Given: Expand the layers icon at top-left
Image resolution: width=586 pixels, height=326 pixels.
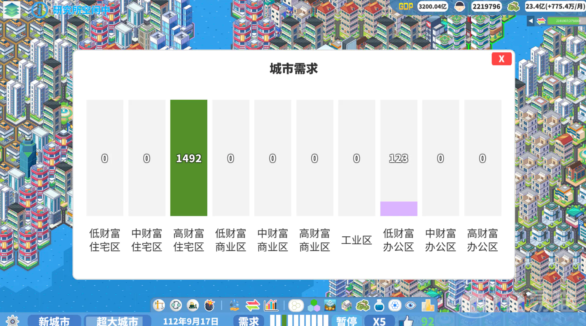Looking at the screenshot, I should [11, 9].
